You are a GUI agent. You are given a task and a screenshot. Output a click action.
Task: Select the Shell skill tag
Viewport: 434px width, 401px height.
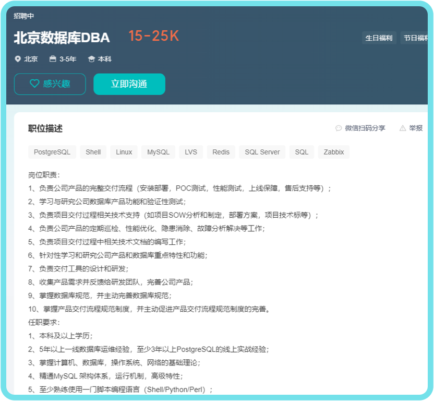pos(93,152)
